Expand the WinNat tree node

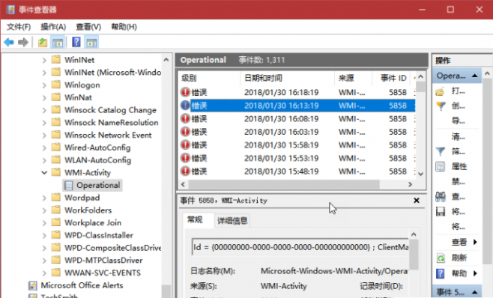tap(44, 98)
